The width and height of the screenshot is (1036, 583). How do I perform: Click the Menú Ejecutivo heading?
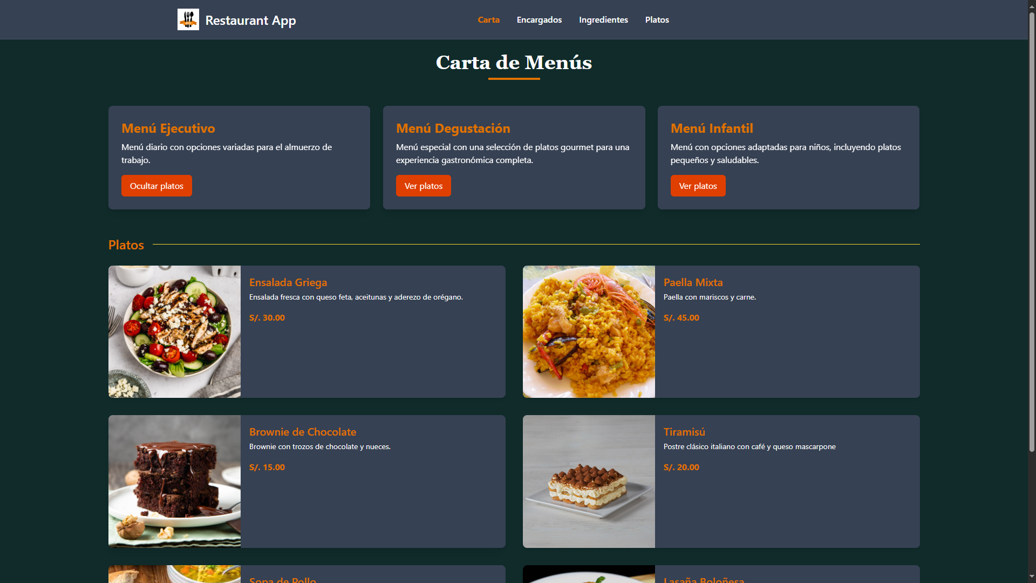point(168,128)
